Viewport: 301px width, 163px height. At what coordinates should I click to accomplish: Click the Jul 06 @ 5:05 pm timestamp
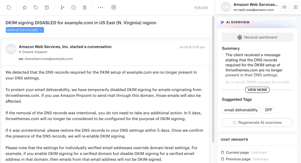[x=192, y=47]
